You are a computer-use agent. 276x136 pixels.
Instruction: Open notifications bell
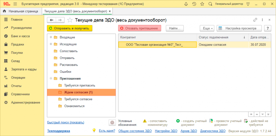point(186,4)
